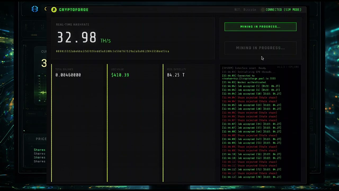Click the CONNECTED (SIM MODE) status
The width and height of the screenshot is (339, 191).
click(283, 10)
